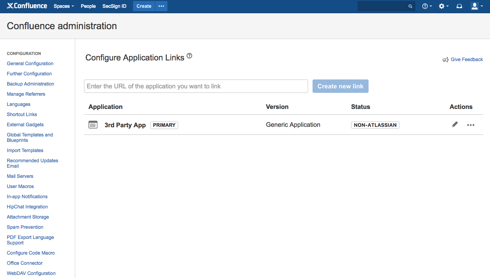The height and width of the screenshot is (278, 490).
Task: Click the Create new link button
Action: point(340,86)
